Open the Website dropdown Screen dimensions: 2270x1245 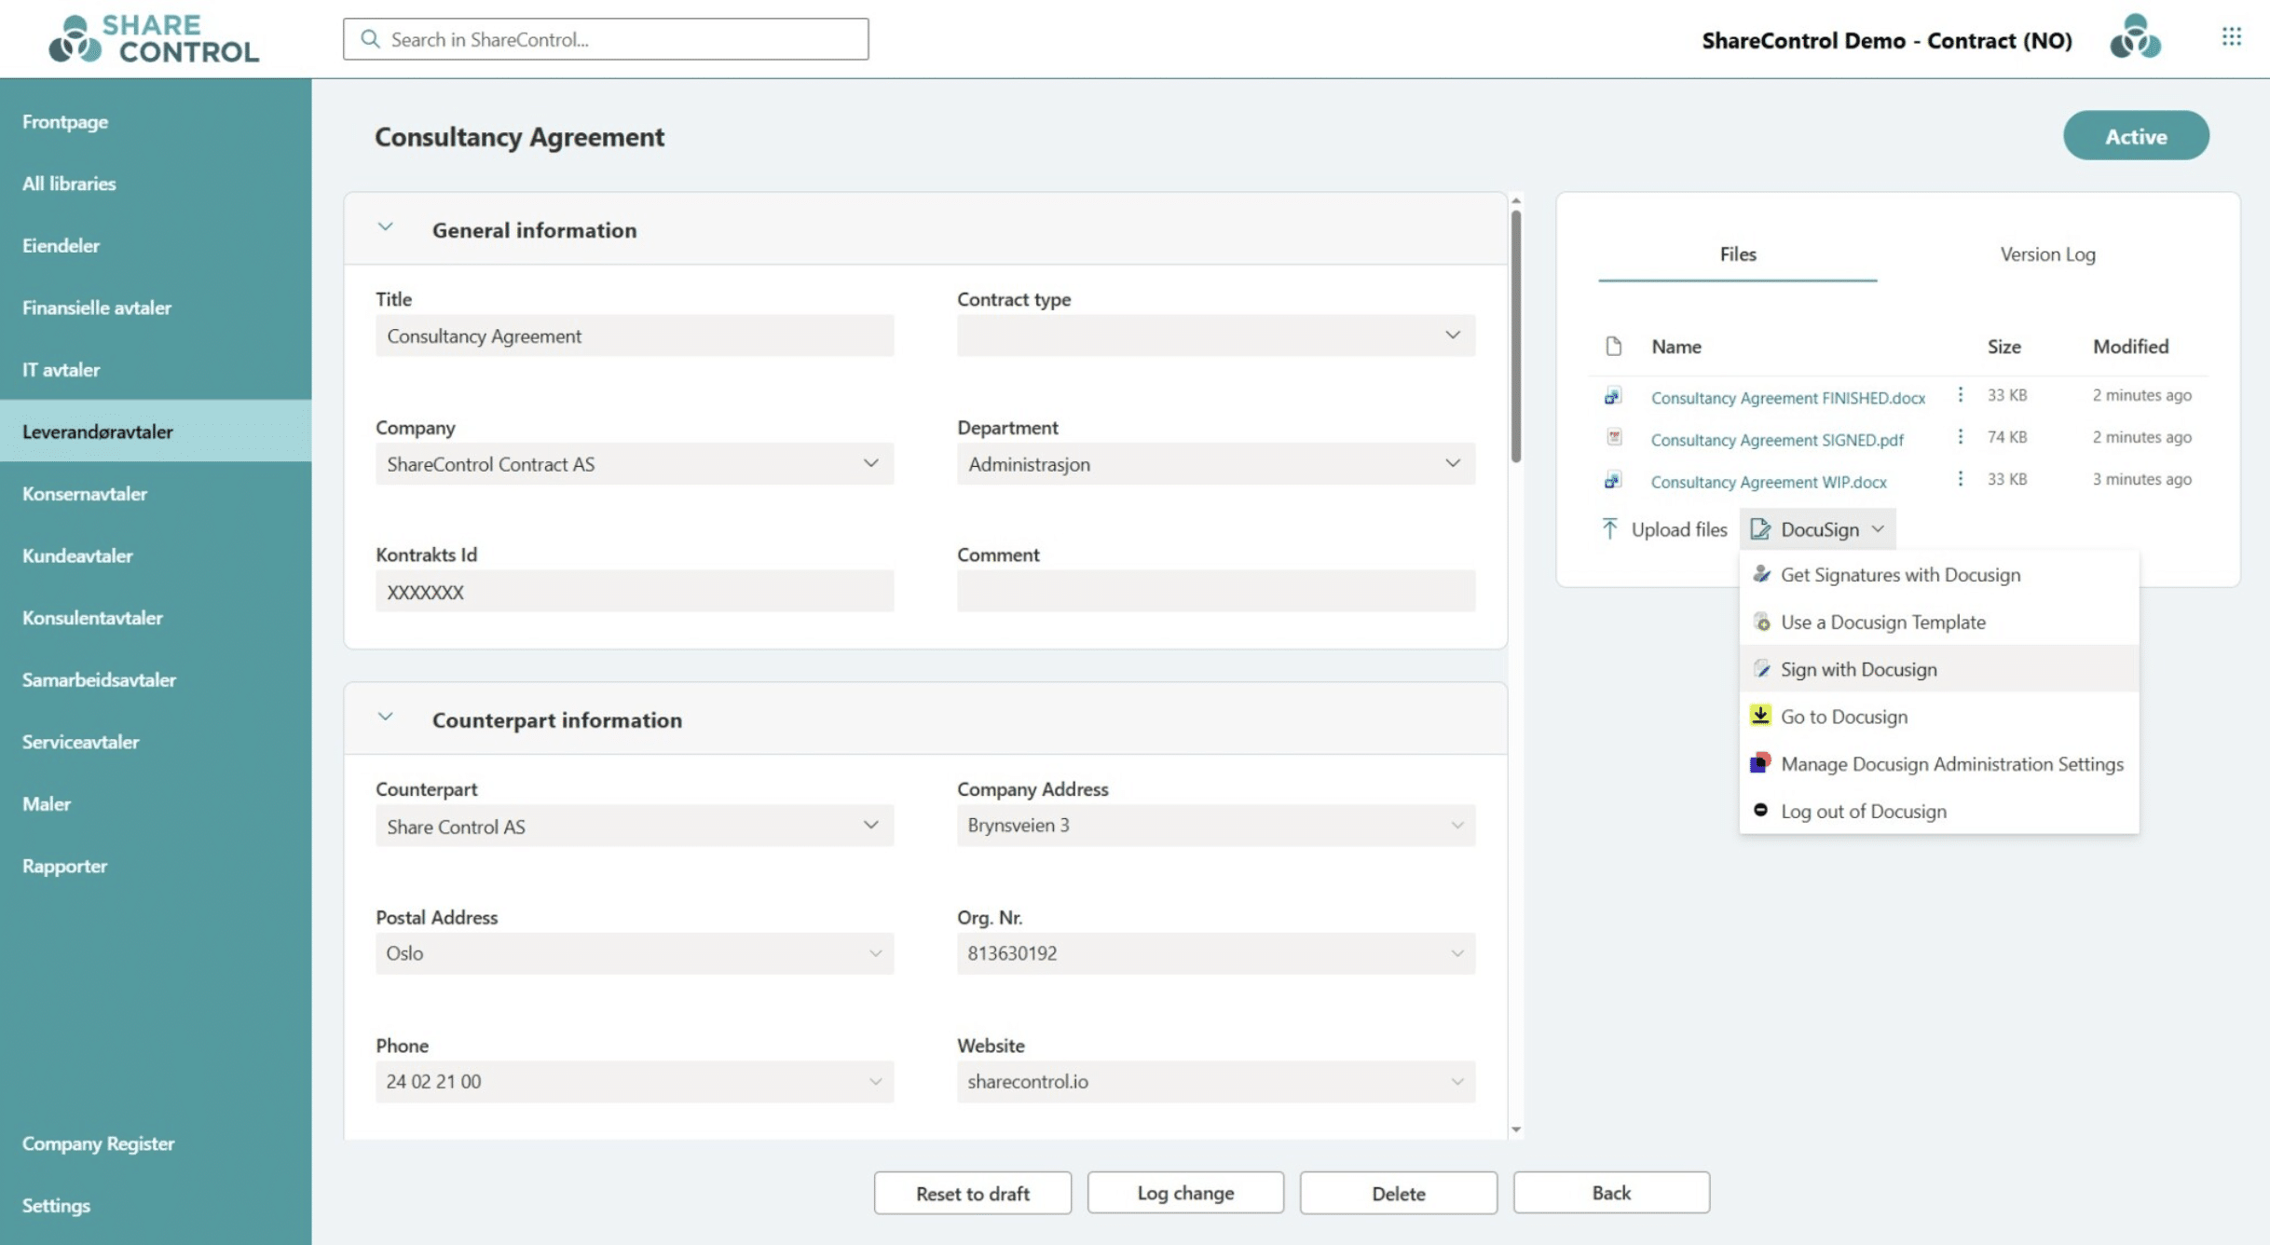(x=1215, y=1081)
